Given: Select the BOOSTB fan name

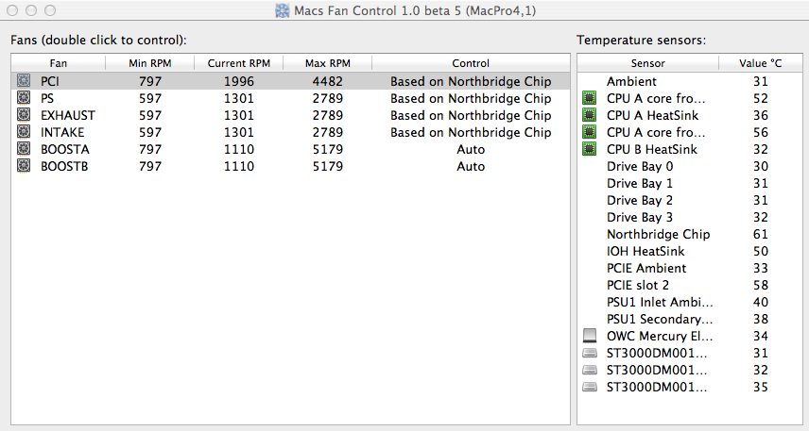Looking at the screenshot, I should [64, 166].
